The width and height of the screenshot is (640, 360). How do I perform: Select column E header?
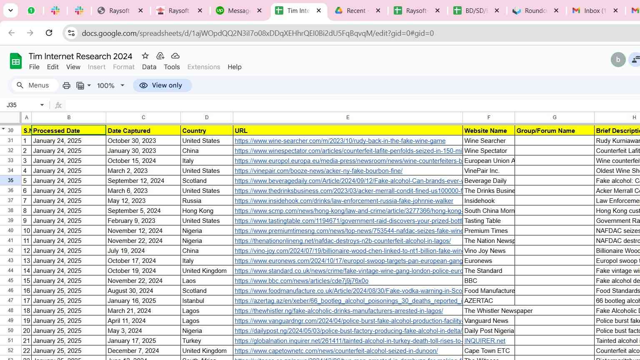[347, 117]
